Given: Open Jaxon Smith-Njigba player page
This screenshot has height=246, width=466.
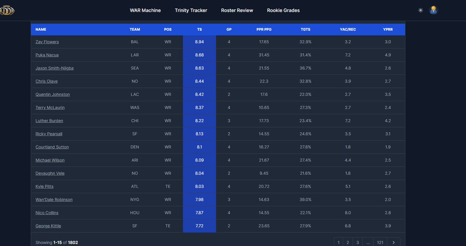Looking at the screenshot, I should (54, 68).
